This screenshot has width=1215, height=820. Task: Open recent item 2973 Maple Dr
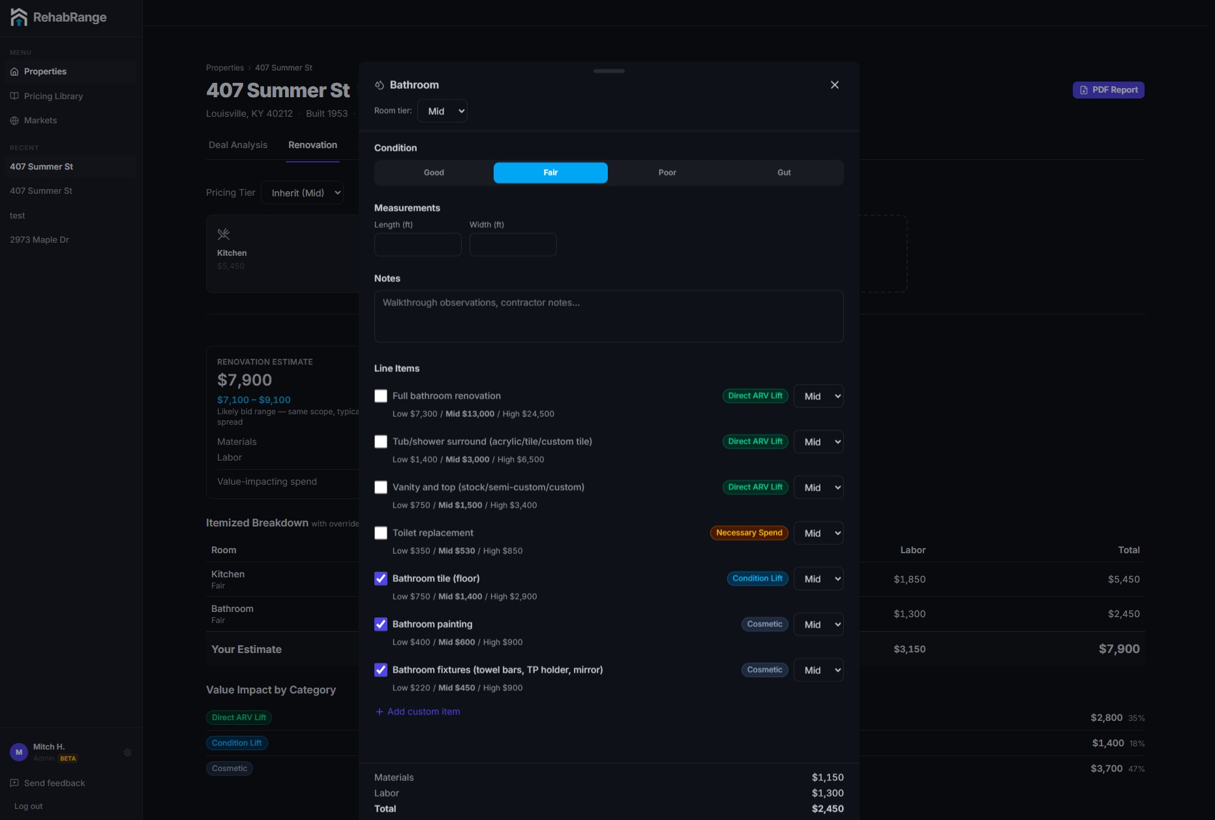[70, 239]
